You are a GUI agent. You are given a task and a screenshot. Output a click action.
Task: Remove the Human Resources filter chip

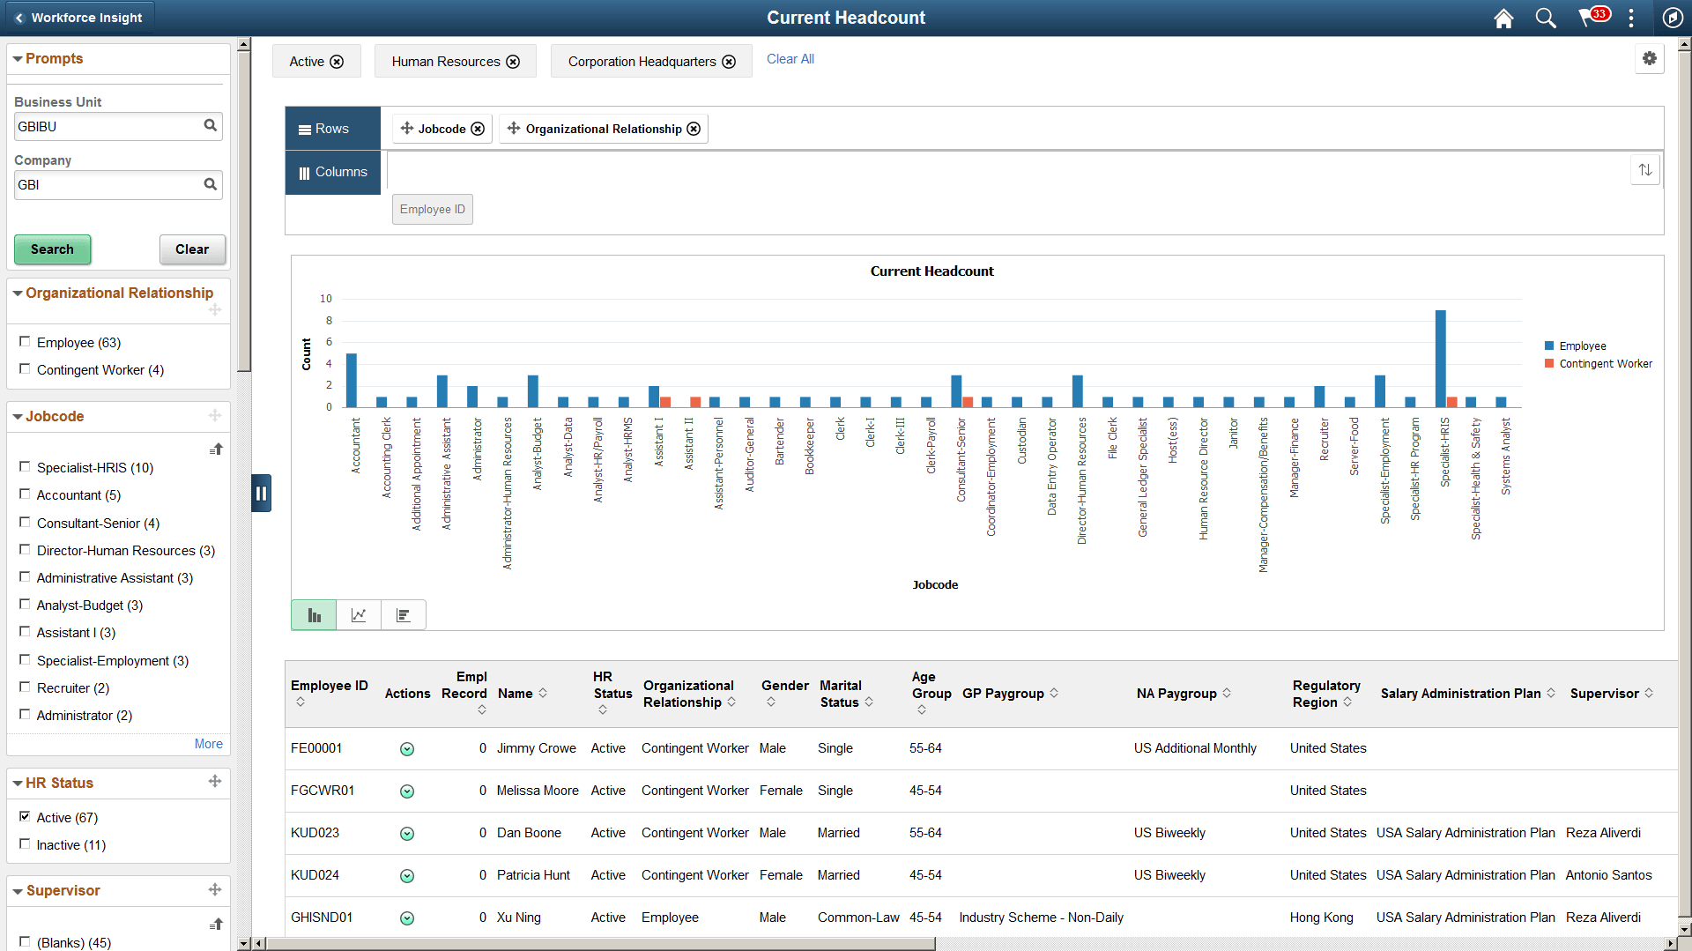coord(514,62)
